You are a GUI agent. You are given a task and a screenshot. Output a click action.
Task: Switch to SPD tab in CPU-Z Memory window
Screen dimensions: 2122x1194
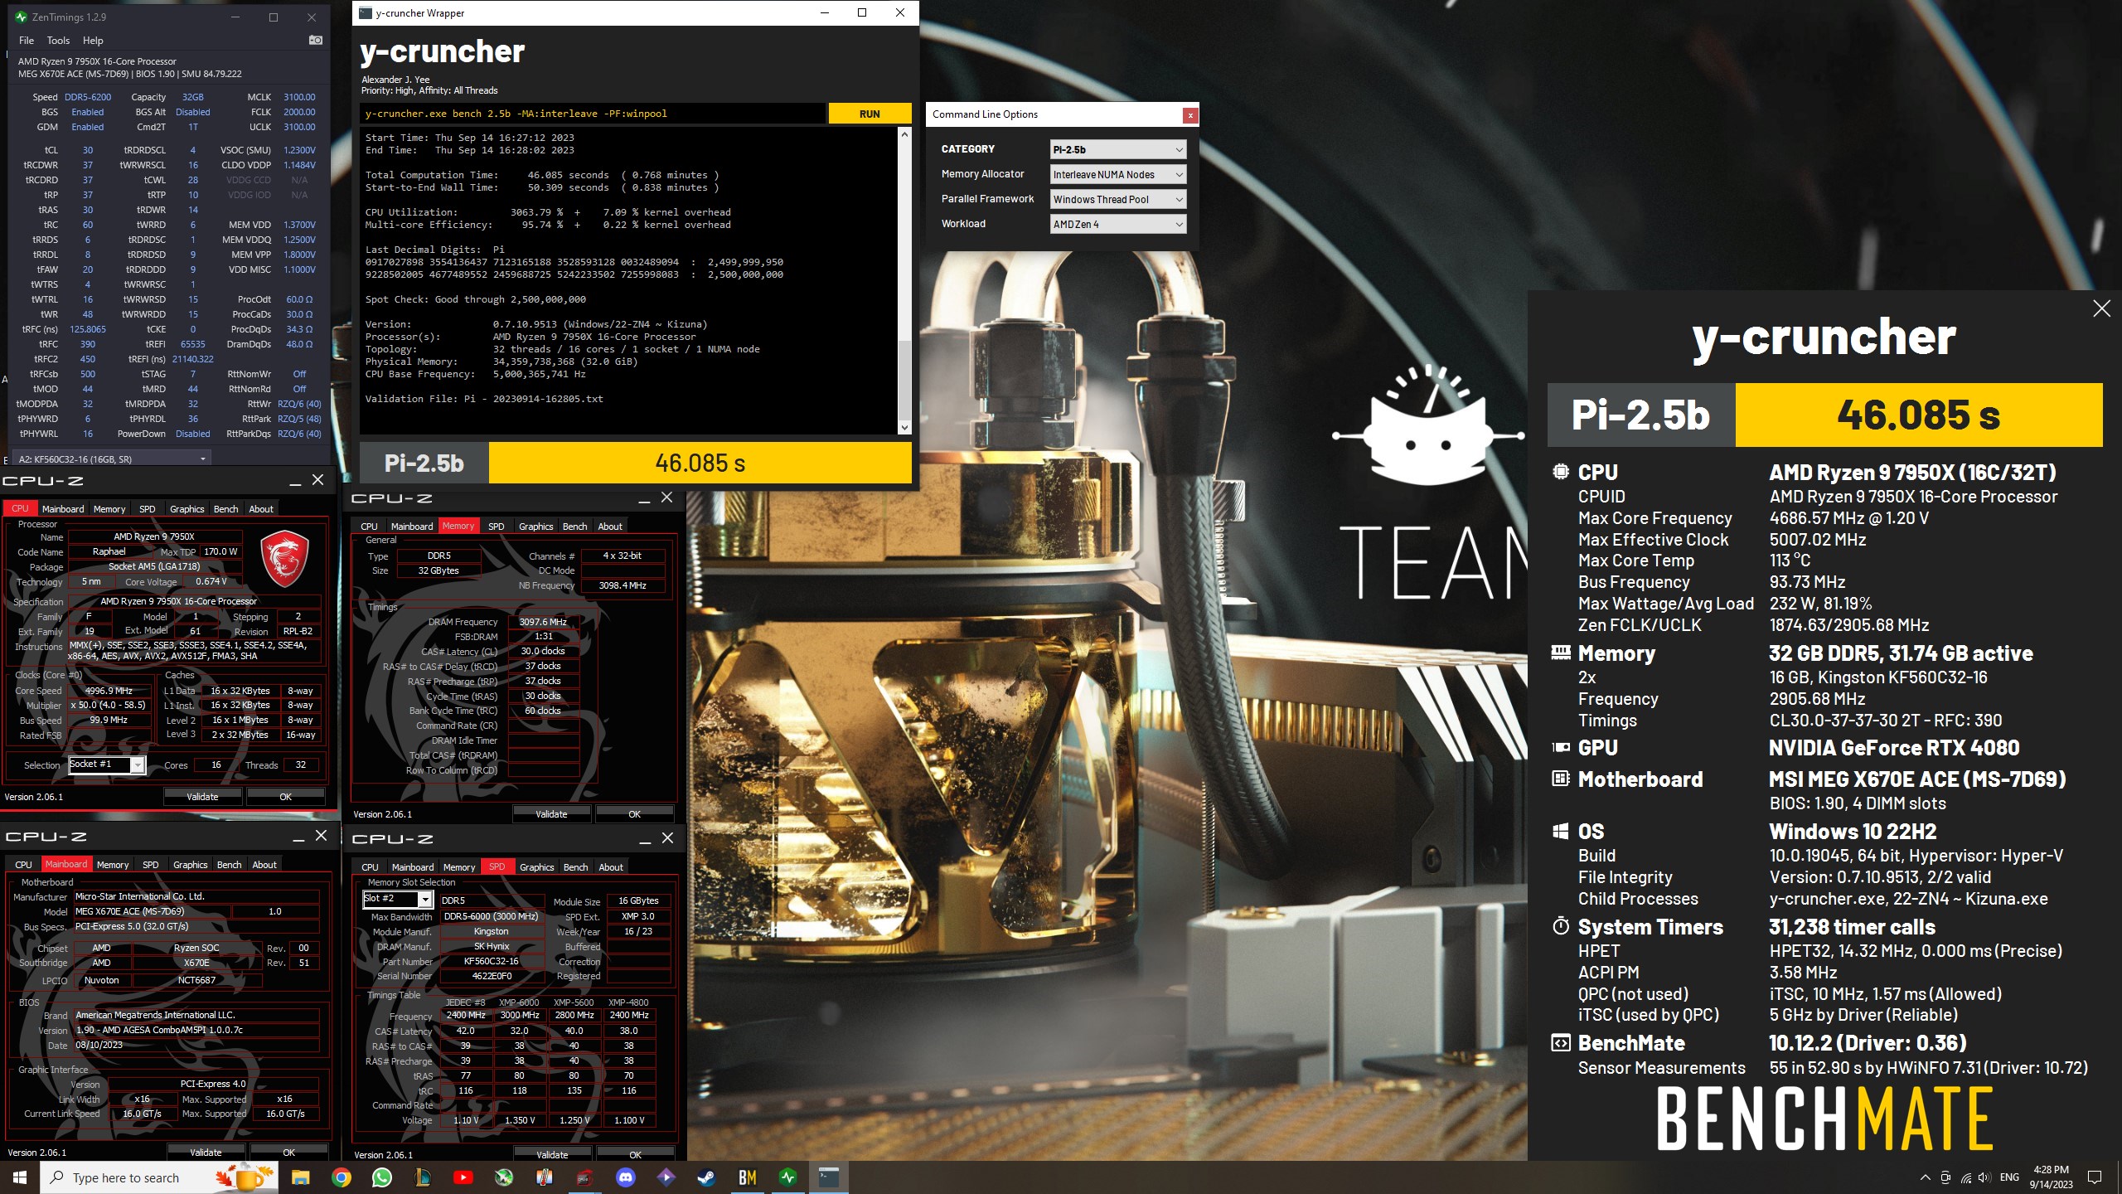point(496,527)
